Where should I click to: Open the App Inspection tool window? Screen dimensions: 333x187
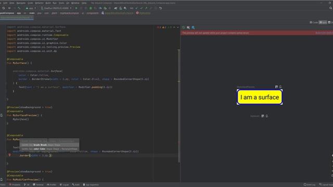(x=91, y=185)
